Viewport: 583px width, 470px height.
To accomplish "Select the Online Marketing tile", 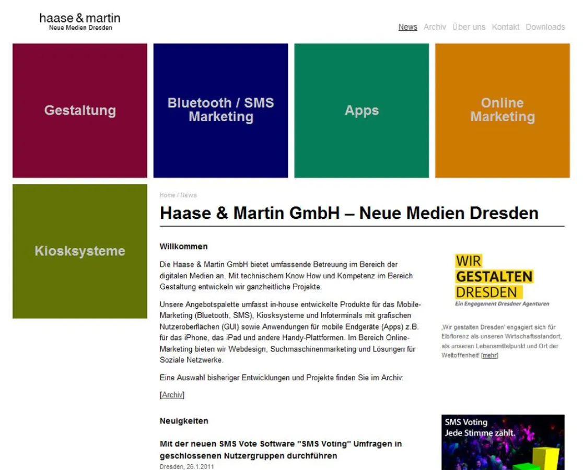I will [503, 110].
